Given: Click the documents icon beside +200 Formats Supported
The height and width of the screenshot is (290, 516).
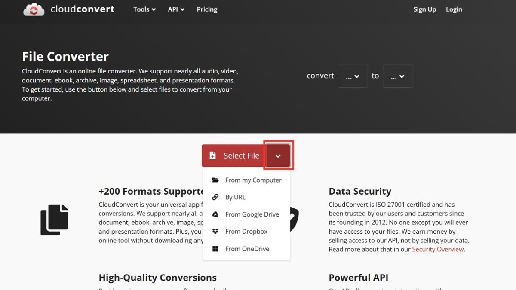Looking at the screenshot, I should [x=54, y=220].
